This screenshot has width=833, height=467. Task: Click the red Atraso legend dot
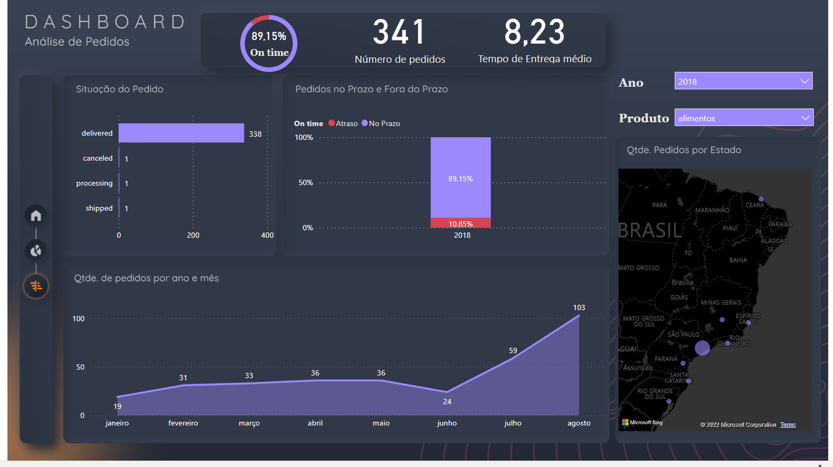pos(333,123)
